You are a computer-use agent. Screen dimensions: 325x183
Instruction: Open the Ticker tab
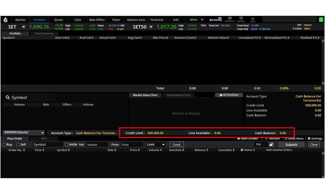tap(116, 20)
